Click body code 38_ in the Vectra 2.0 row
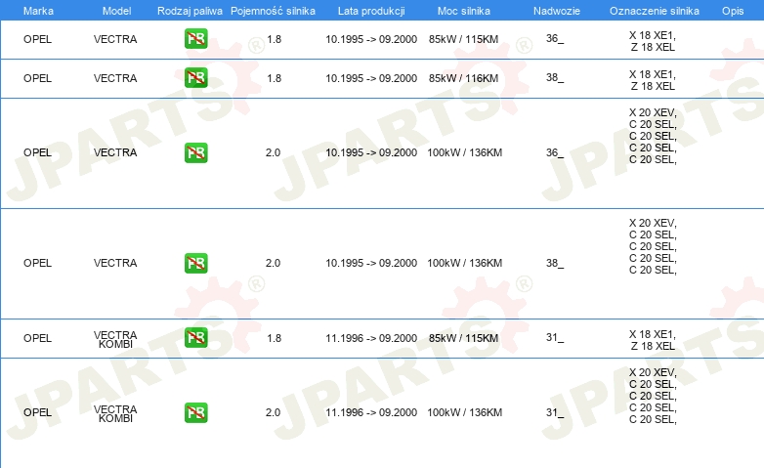Viewport: 764px width, 468px height. [x=555, y=263]
